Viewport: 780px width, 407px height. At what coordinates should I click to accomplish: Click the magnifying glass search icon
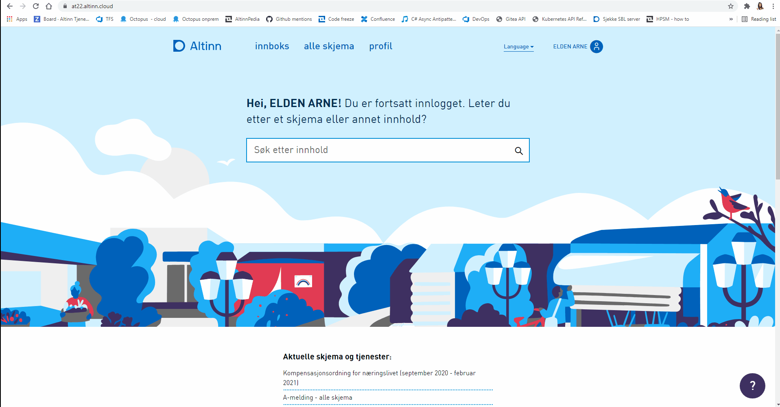tap(519, 151)
